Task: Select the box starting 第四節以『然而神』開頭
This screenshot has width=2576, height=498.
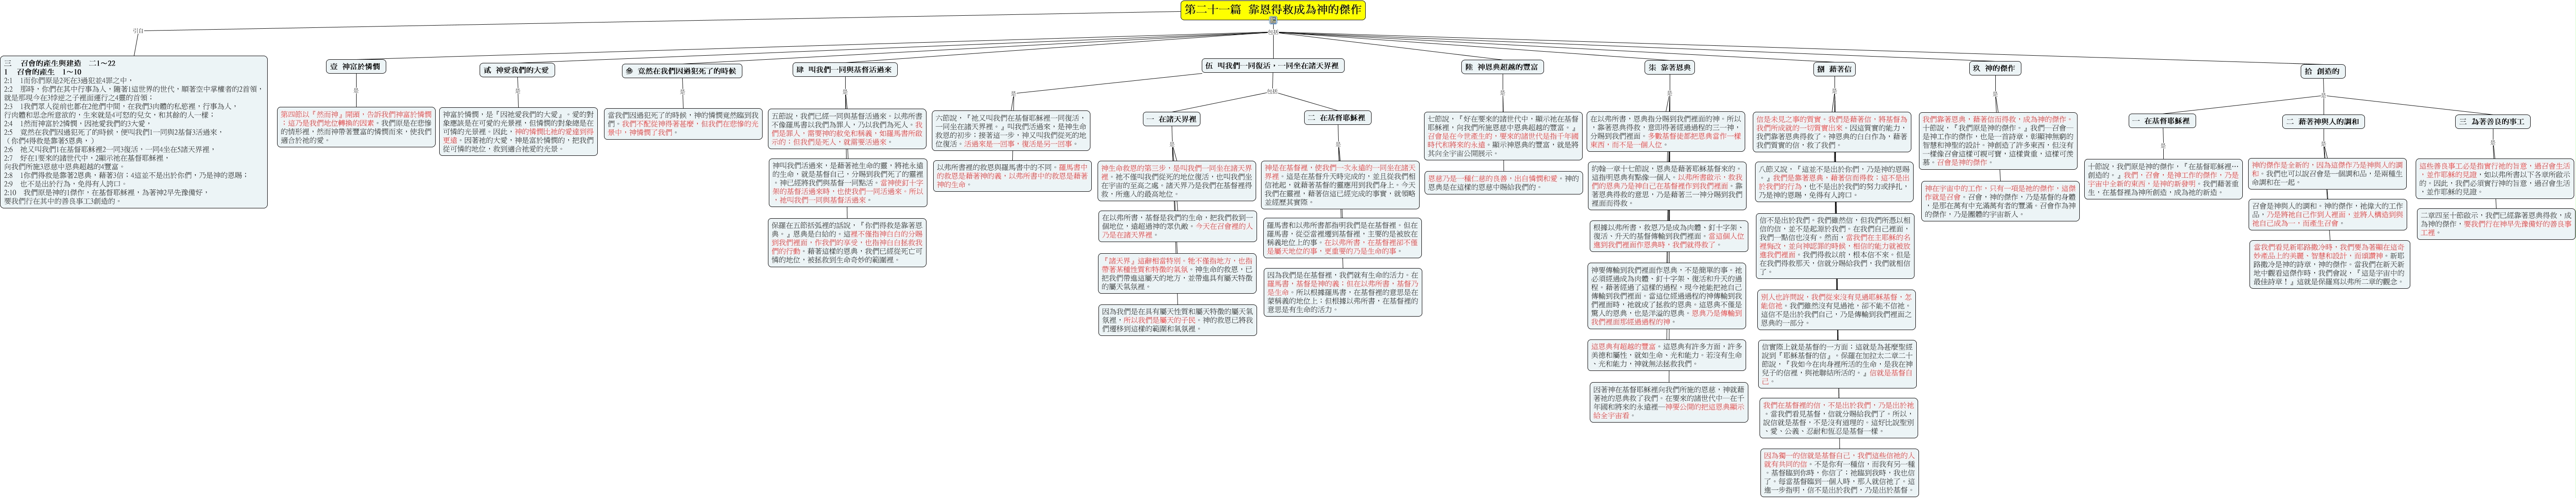Action: (x=356, y=127)
